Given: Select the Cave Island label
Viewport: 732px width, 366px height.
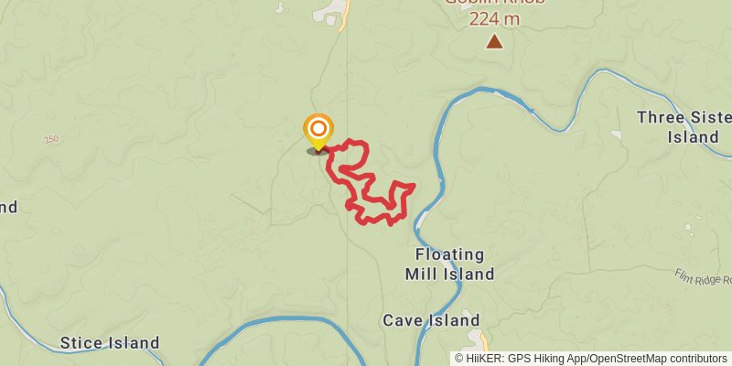Looking at the screenshot, I should [431, 320].
